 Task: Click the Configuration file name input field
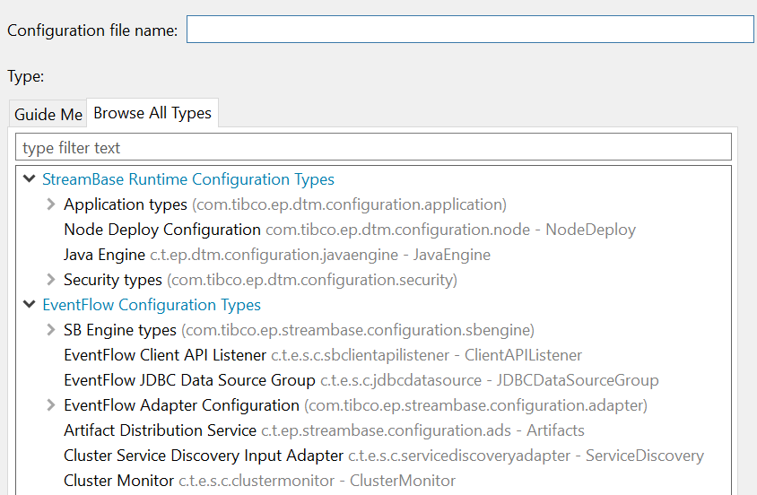469,30
